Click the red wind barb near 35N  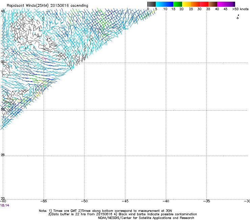click(43, 58)
